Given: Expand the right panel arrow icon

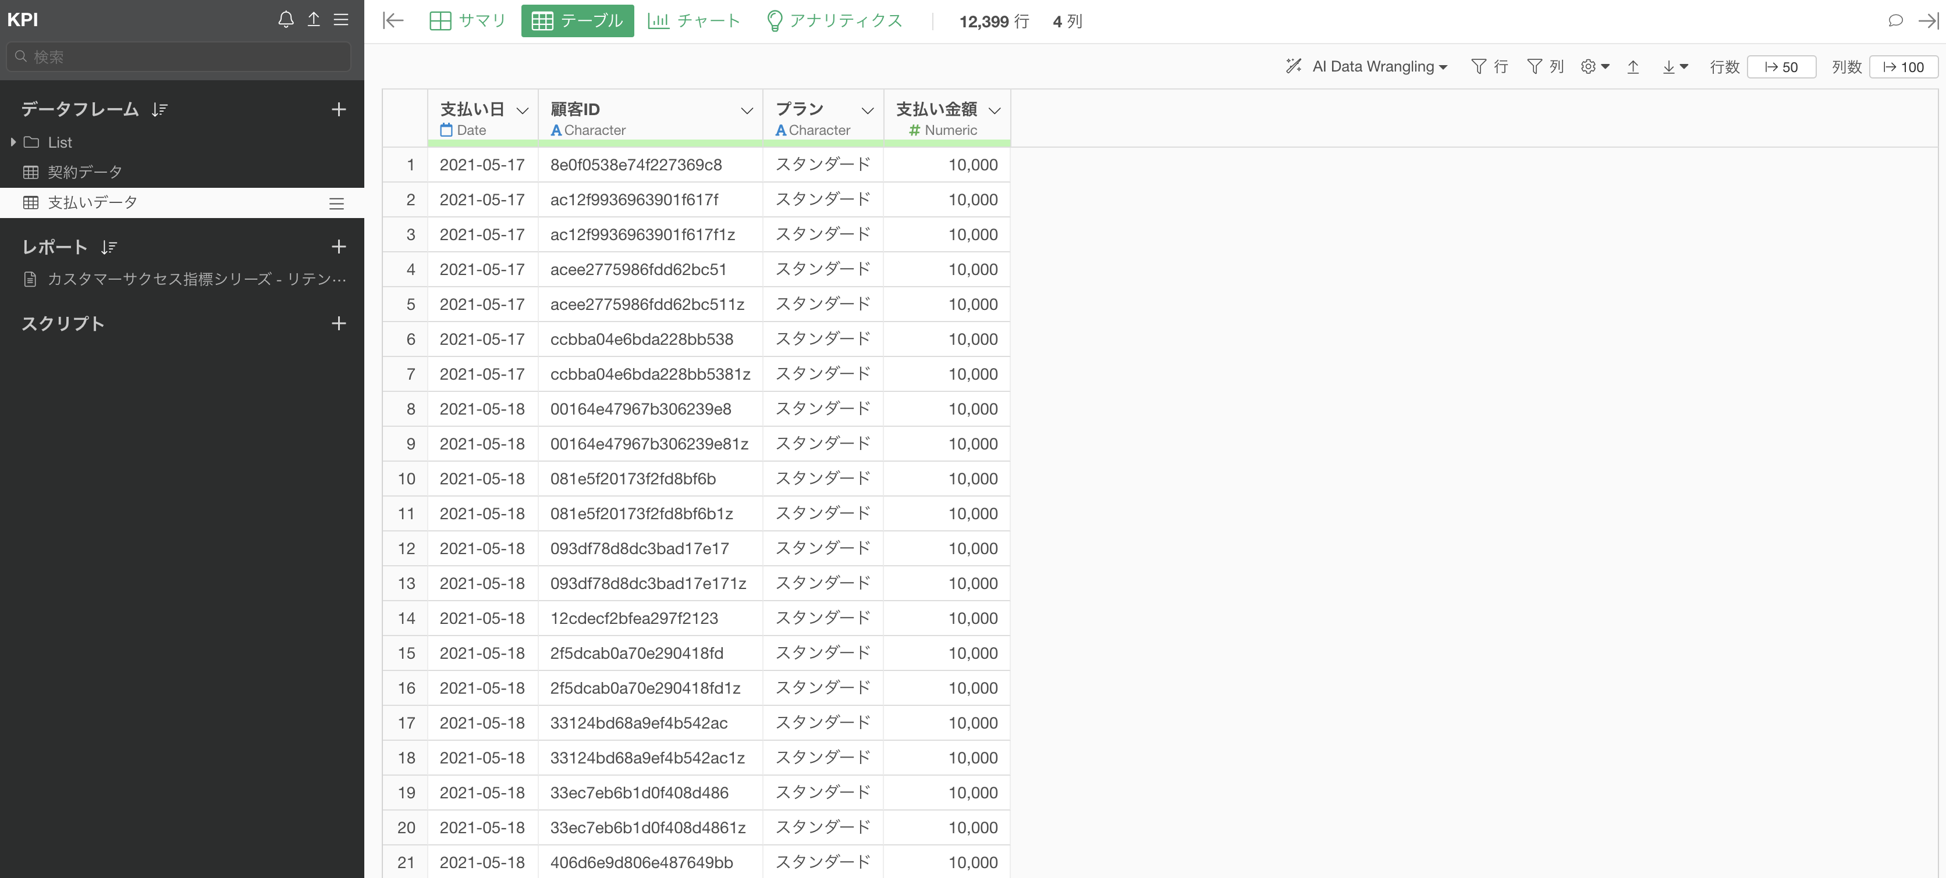Looking at the screenshot, I should (x=1929, y=20).
